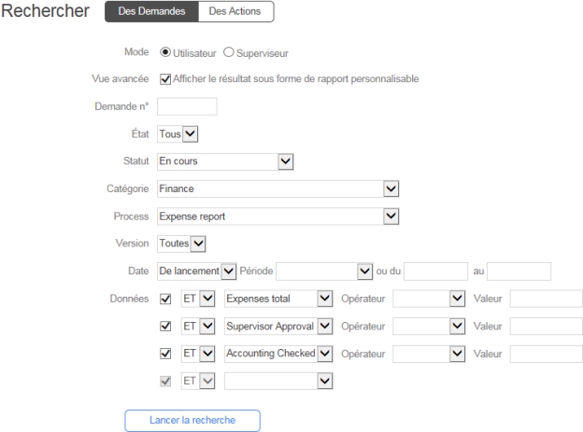Click the Lancer la recherche button
583x432 pixels.
[192, 421]
